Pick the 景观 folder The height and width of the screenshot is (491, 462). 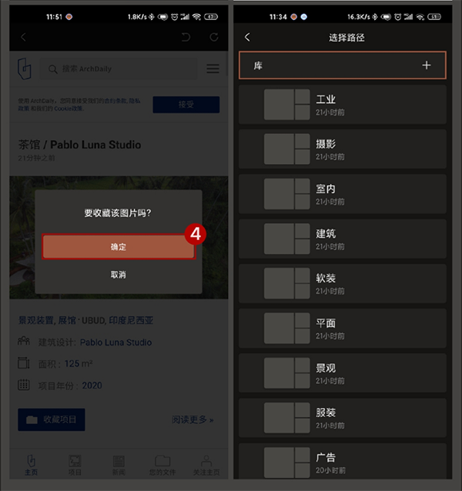point(343,373)
